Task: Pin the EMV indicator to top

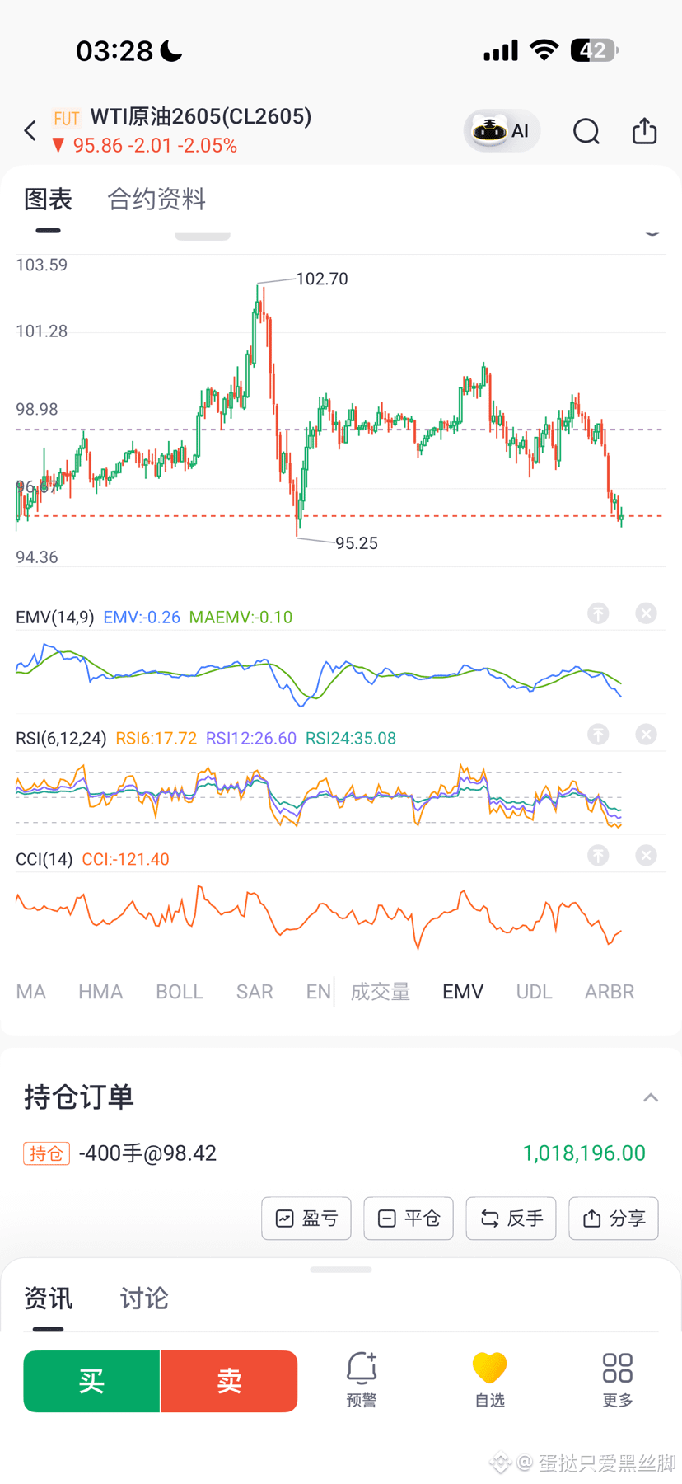Action: pyautogui.click(x=598, y=613)
